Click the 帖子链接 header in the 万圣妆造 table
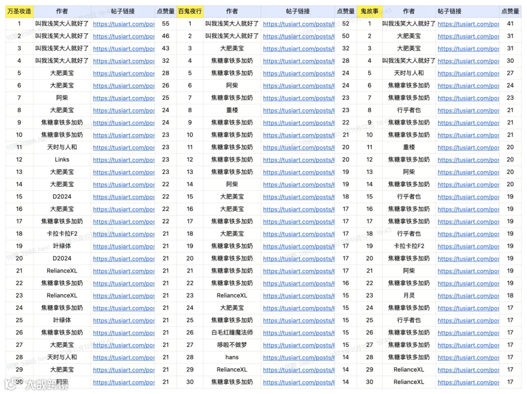The width and height of the screenshot is (527, 394). click(122, 11)
